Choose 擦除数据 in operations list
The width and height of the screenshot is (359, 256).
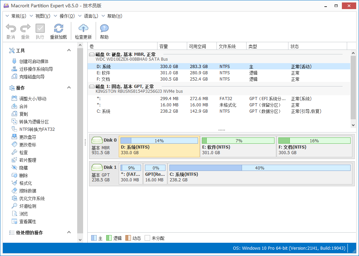coord(28,191)
